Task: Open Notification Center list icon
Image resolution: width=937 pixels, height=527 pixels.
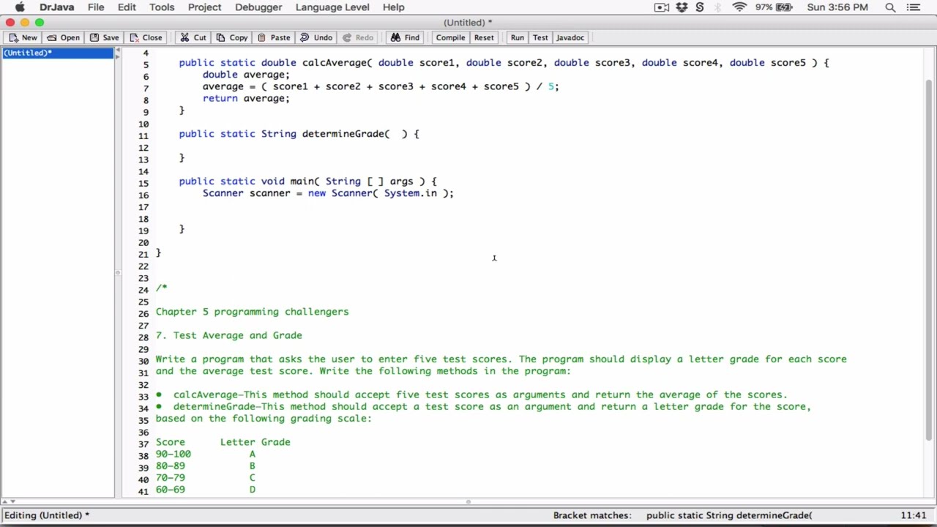Action: tap(912, 7)
